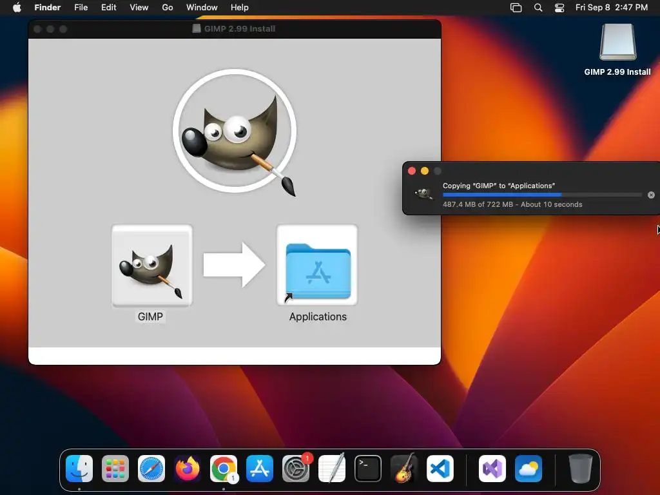Select the GIMP app icon in installer window
The height and width of the screenshot is (495, 660).
tap(152, 265)
